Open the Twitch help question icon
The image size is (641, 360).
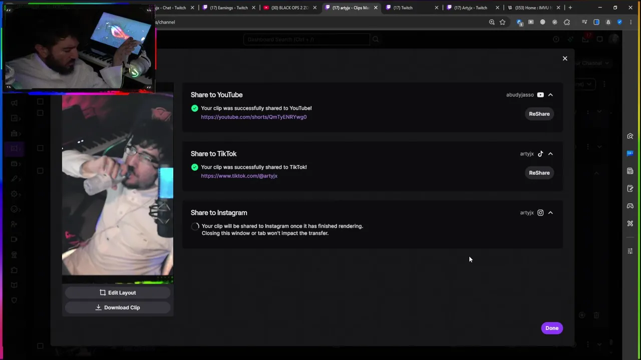click(x=556, y=39)
